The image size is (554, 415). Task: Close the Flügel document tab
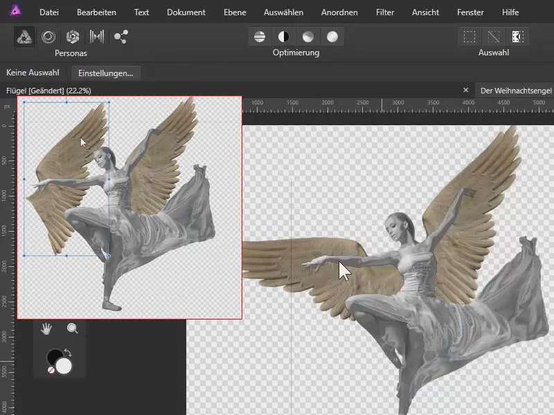point(465,91)
